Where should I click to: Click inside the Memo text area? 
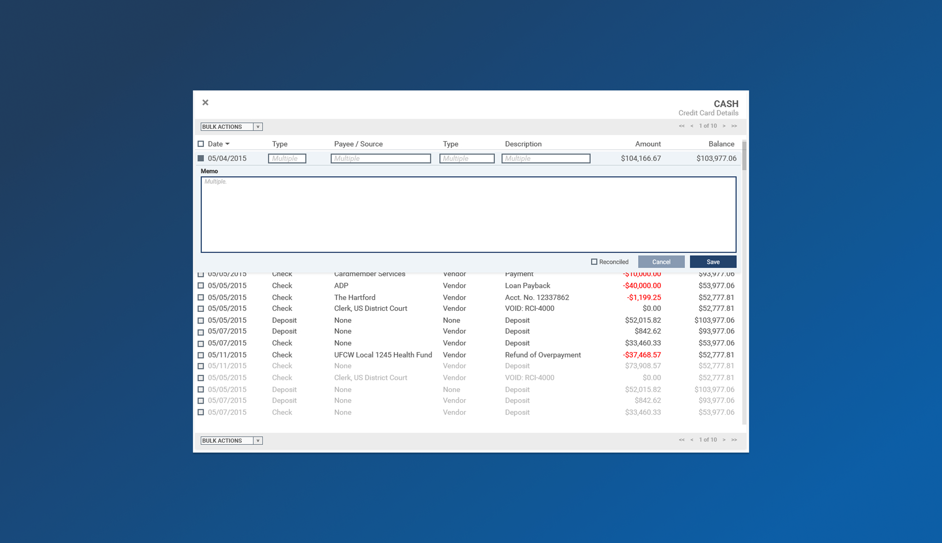468,215
